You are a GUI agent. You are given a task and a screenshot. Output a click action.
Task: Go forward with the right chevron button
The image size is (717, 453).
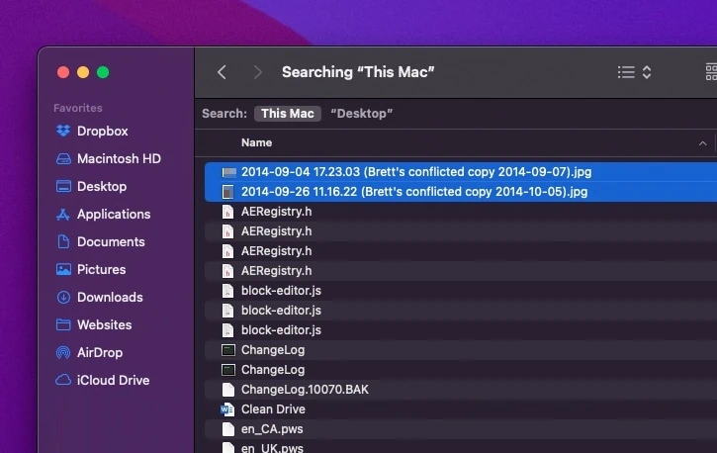257,72
